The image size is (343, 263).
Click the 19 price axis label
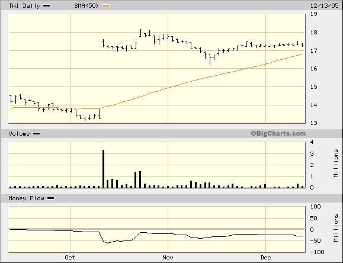314,14
